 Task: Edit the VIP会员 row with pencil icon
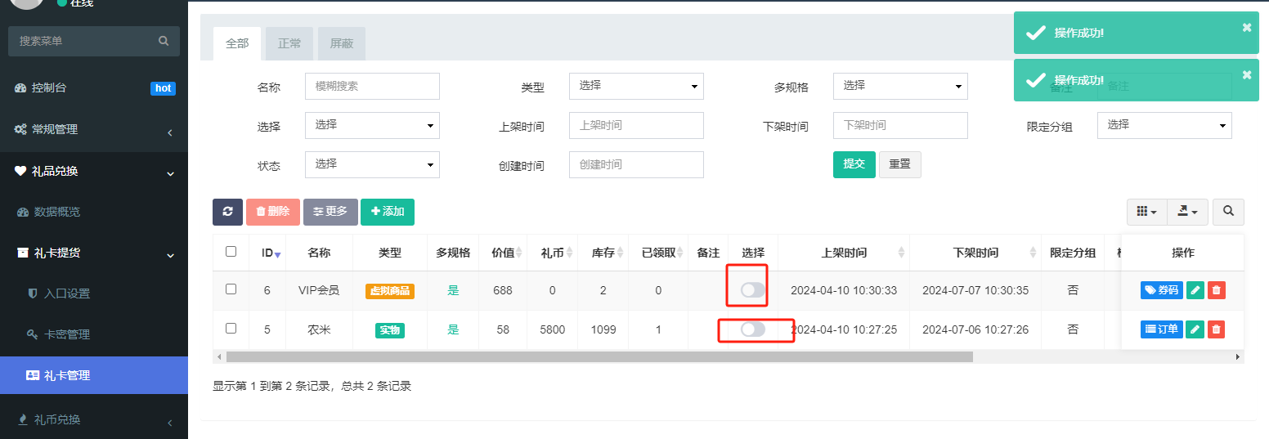click(x=1195, y=289)
